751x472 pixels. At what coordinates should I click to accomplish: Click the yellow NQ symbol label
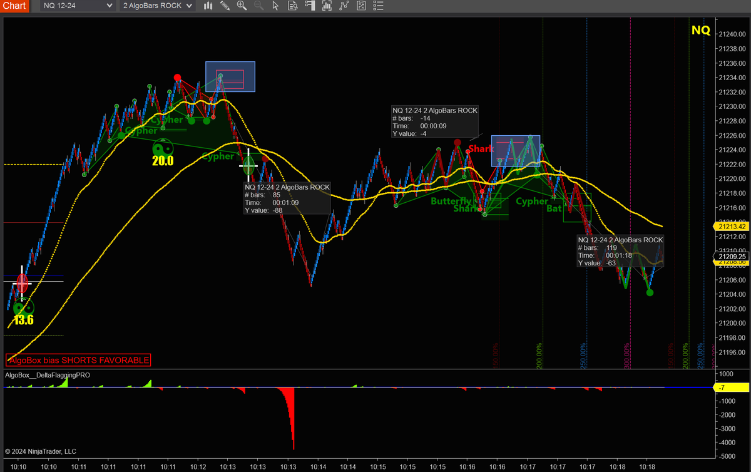tap(700, 30)
